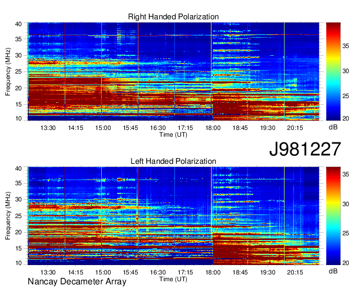Image resolution: width=355 pixels, height=288 pixels.
Task: Click the 30 MHz tick label on the top plot
Action: coord(18,55)
